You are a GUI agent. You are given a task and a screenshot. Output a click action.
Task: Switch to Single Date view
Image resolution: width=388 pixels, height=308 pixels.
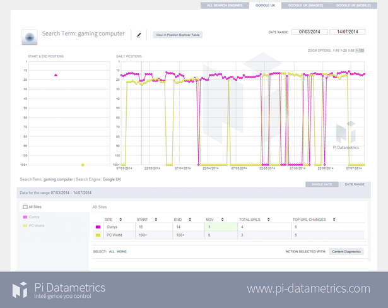pos(322,184)
